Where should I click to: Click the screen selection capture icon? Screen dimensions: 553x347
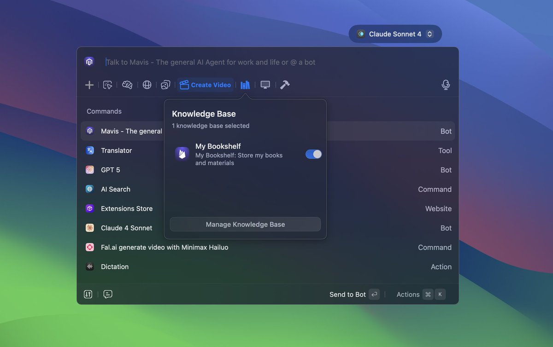pyautogui.click(x=108, y=85)
